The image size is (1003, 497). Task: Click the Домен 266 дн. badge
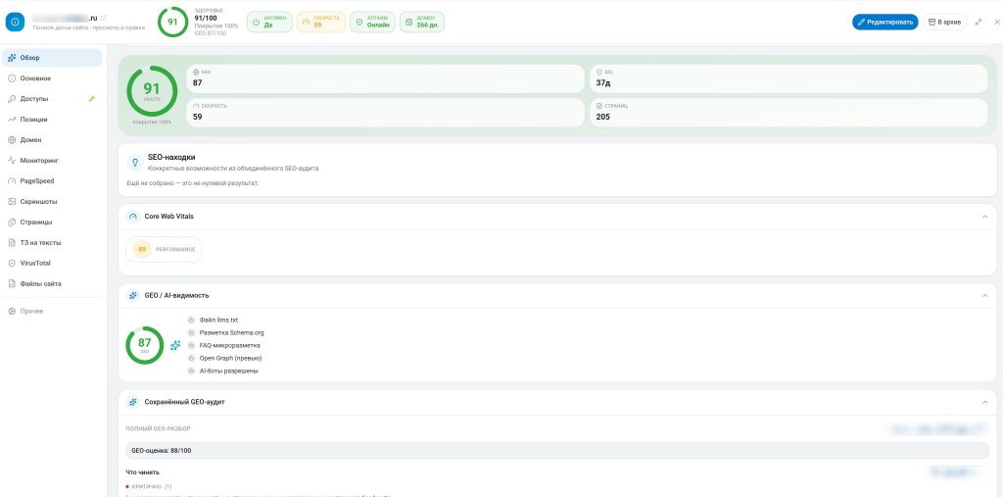pos(421,22)
